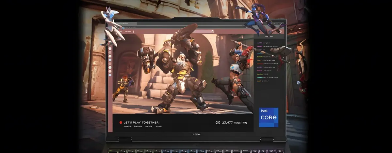Click the !music tag
Image resolution: width=392 pixels, height=153 pixels.
pos(159,126)
